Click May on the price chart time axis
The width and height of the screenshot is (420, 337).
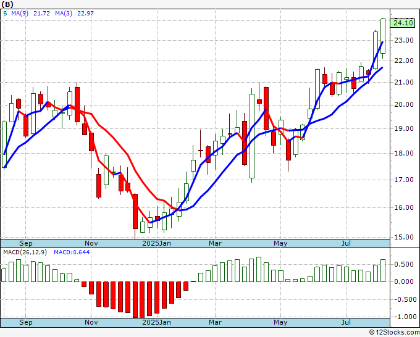pyautogui.click(x=280, y=243)
